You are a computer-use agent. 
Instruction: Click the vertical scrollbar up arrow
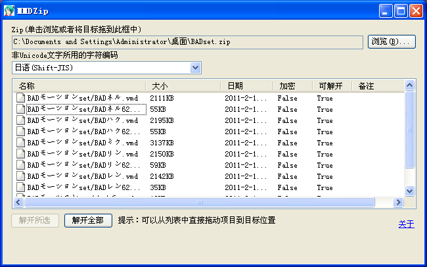[409, 85]
